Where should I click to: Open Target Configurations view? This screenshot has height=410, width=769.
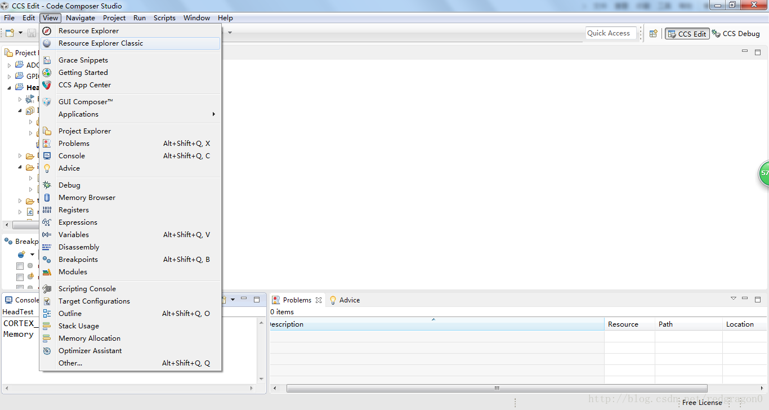[130, 301]
